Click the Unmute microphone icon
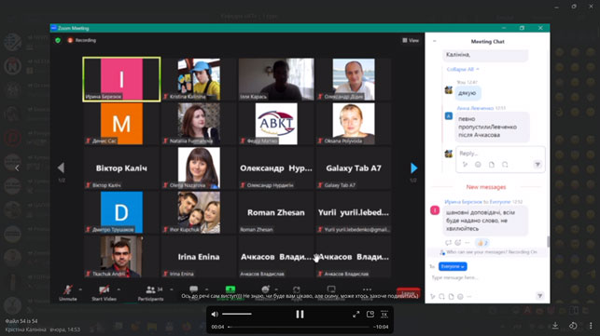Viewport: 600px width, 336px height. coord(68,289)
